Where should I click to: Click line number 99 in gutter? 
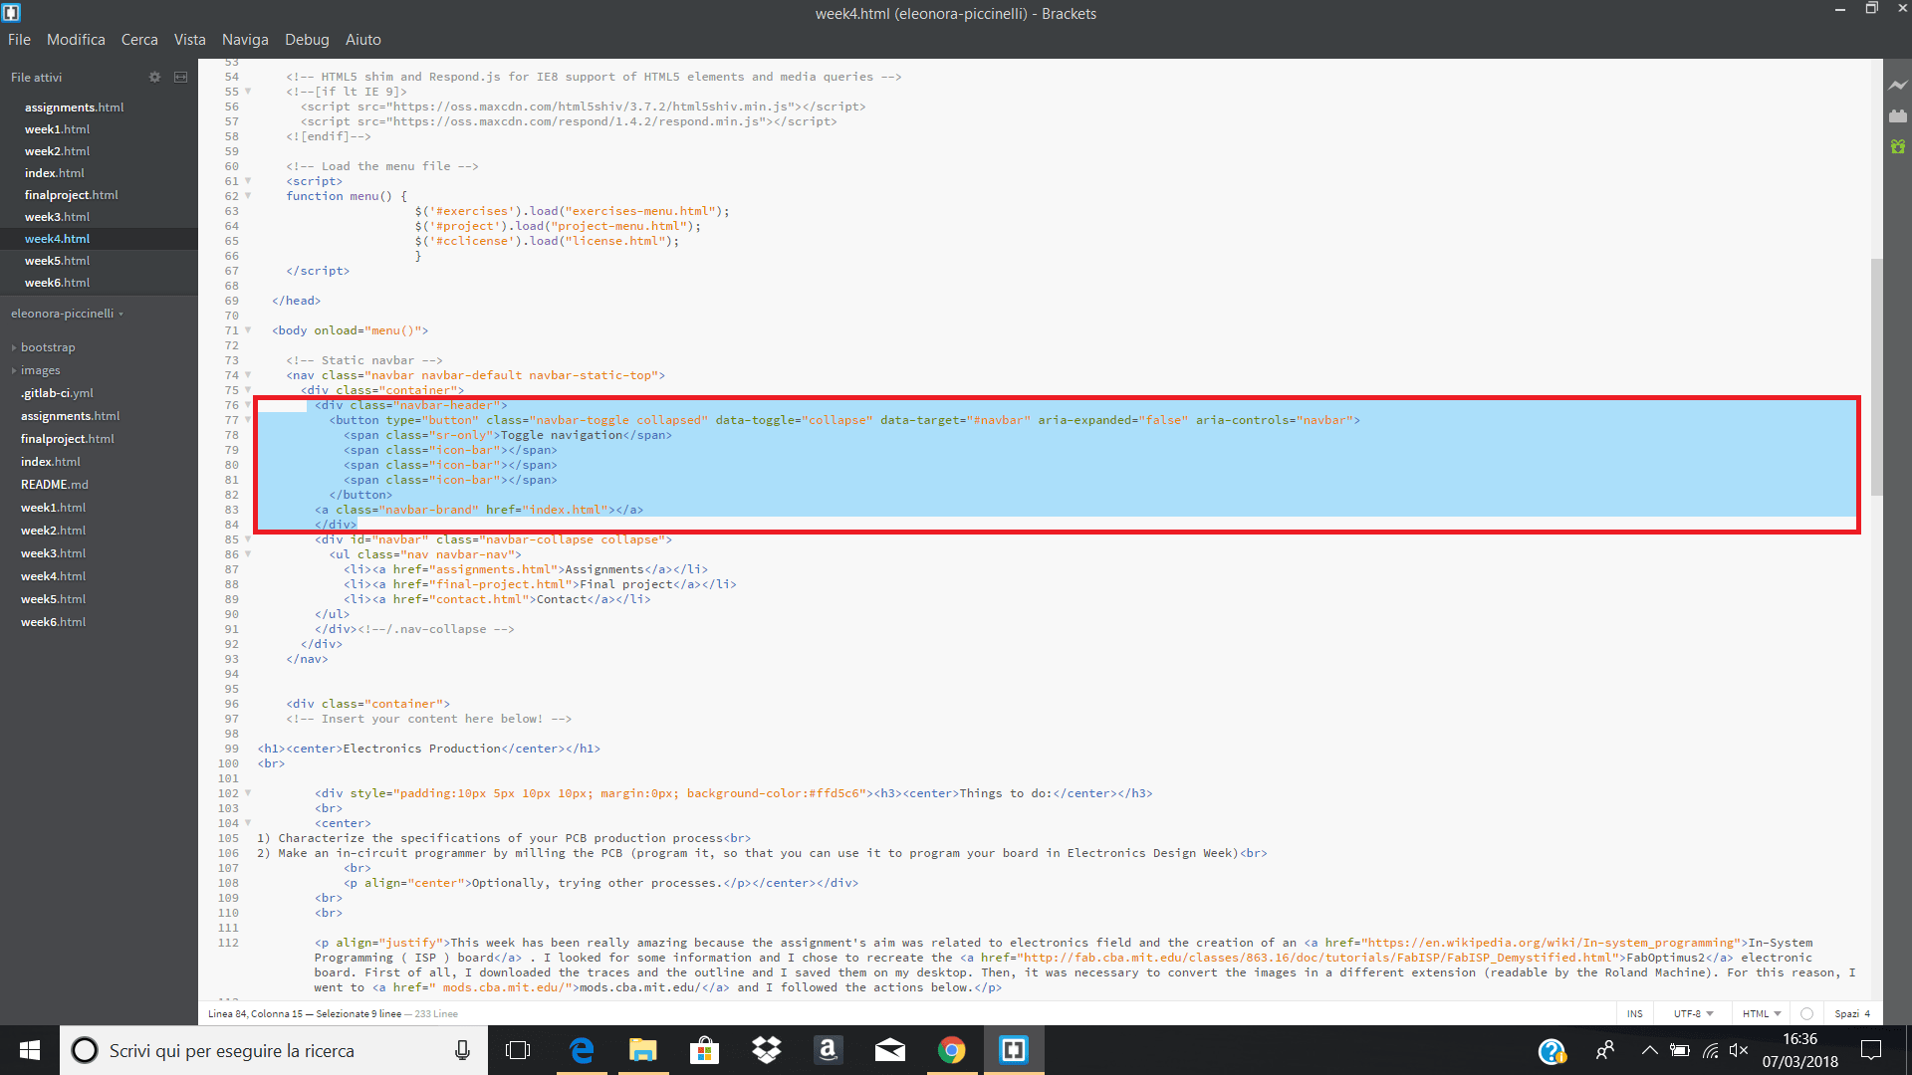[x=231, y=749]
